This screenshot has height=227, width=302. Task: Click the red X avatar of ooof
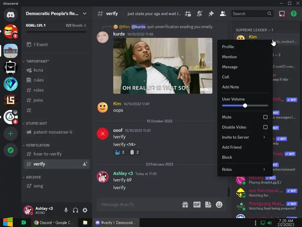[x=102, y=134]
